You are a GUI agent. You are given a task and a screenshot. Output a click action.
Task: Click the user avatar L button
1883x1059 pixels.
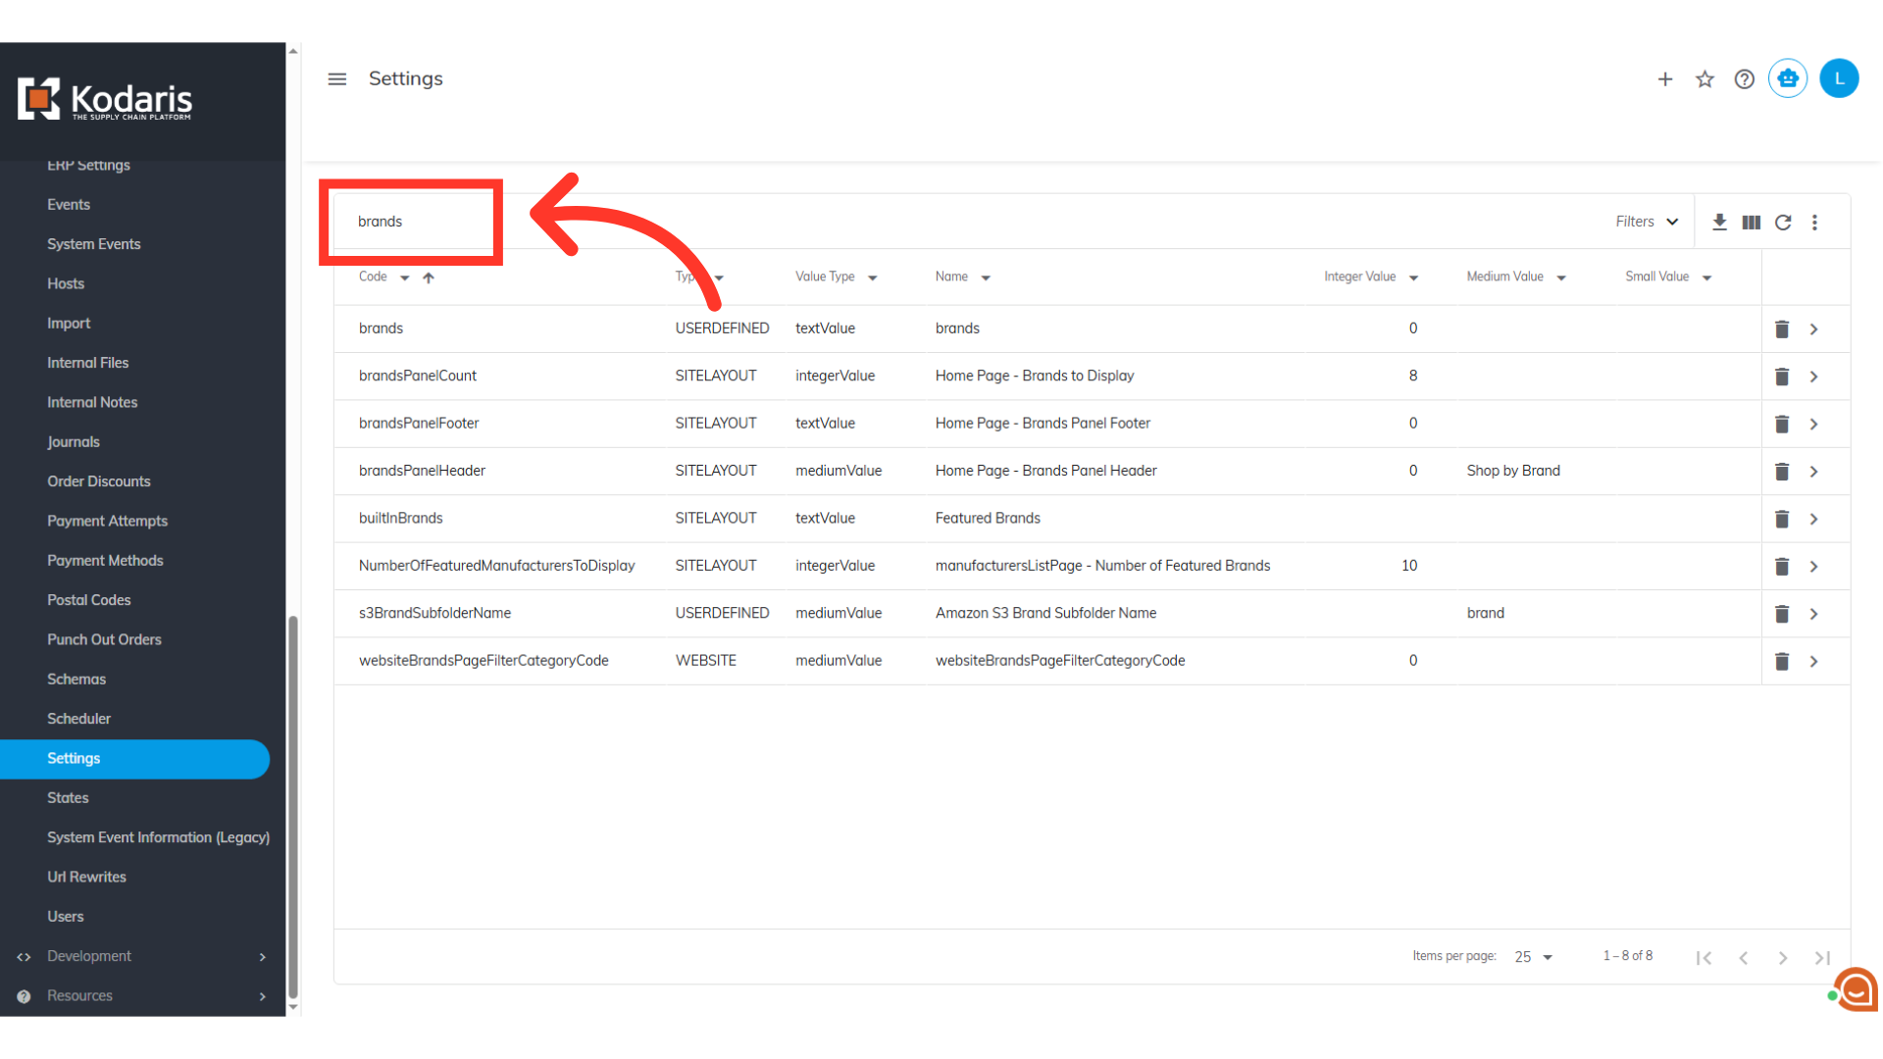pyautogui.click(x=1839, y=78)
